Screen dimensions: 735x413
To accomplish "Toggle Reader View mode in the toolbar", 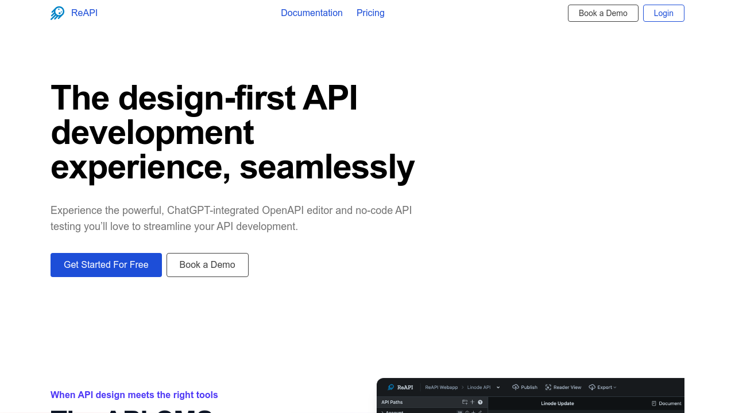I will click(x=563, y=387).
